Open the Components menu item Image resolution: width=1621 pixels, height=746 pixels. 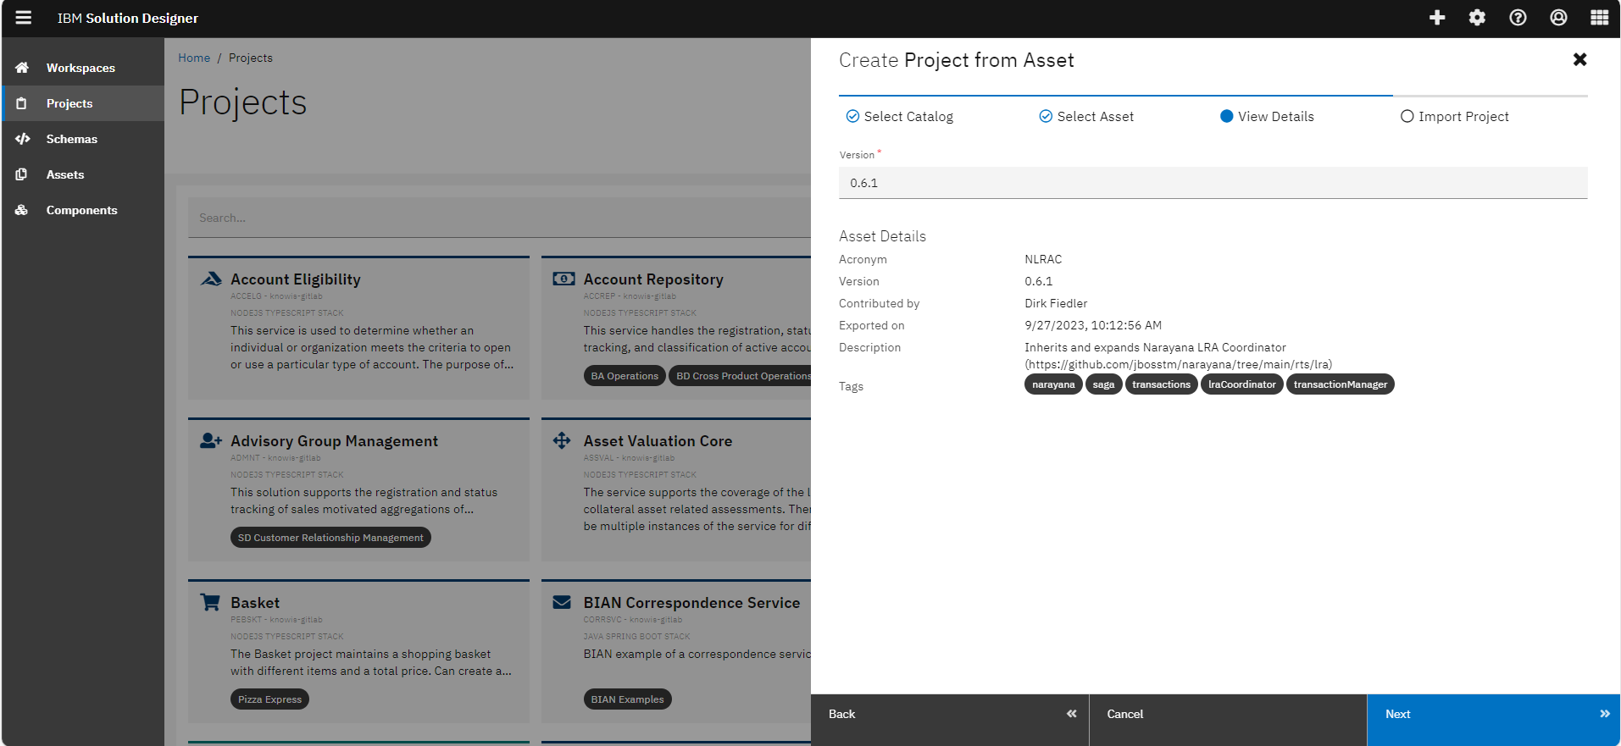pos(83,210)
